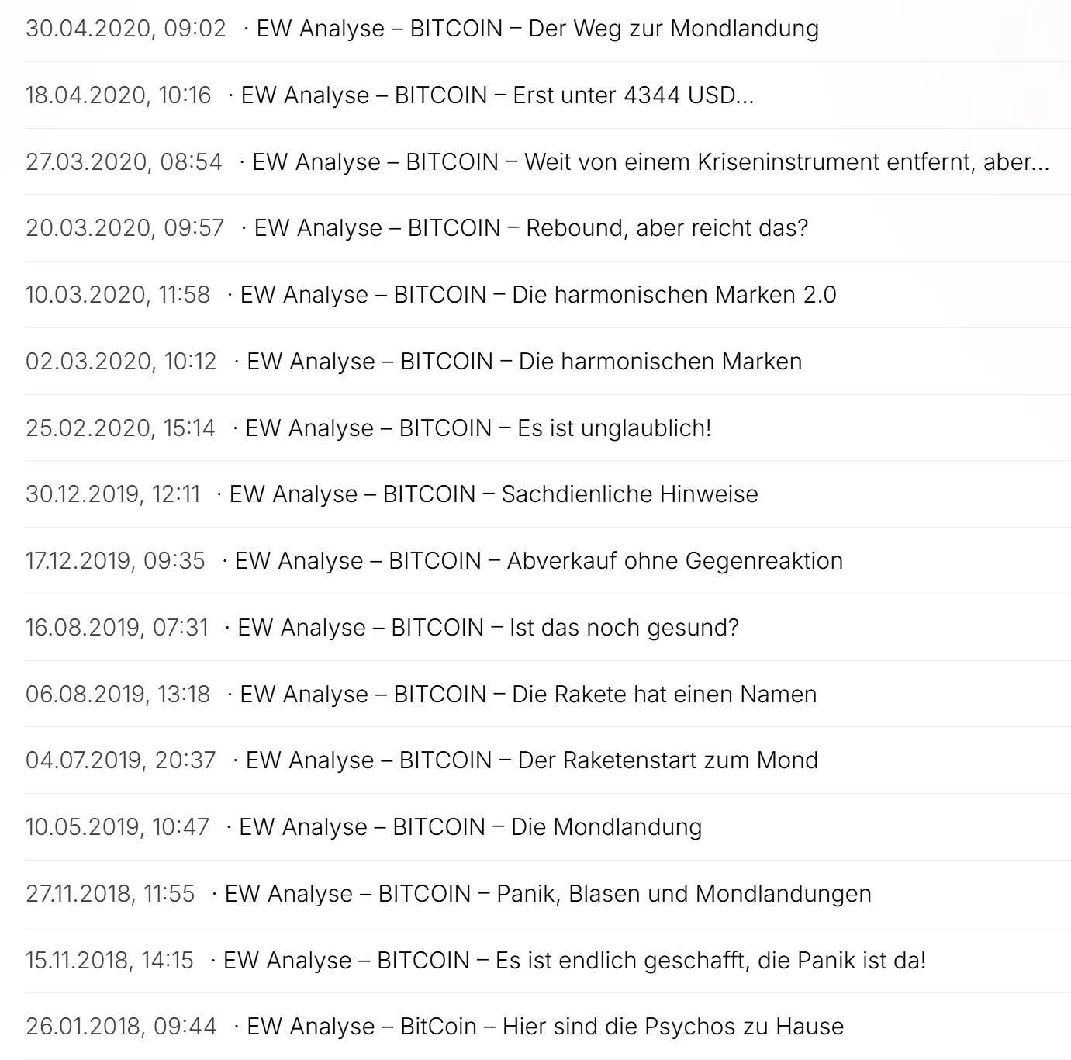The height and width of the screenshot is (1060, 1071).
Task: Open 'Abverkauf ohne Gegenreaktion' article
Action: click(x=538, y=561)
